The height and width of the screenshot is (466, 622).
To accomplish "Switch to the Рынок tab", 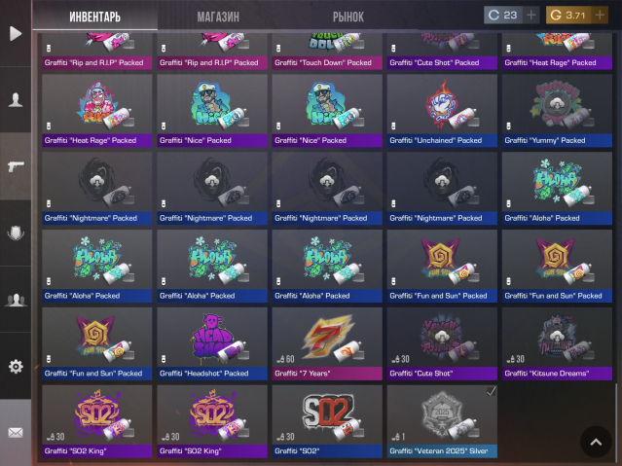I will click(x=348, y=17).
